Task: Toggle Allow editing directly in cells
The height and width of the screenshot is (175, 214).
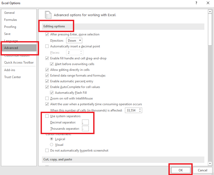Action: 47,70
